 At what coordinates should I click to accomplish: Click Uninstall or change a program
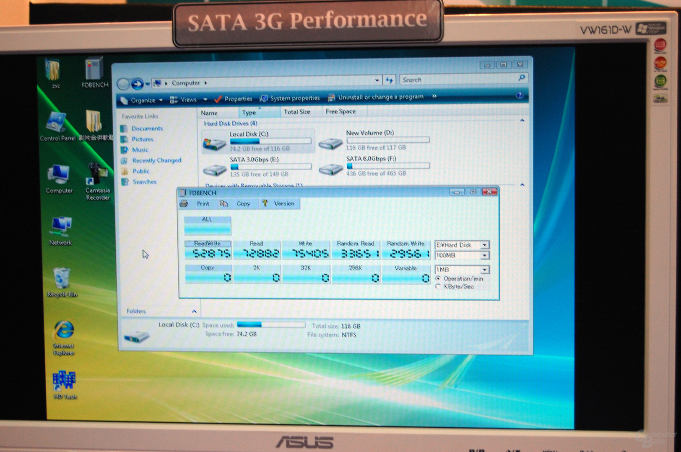click(376, 97)
